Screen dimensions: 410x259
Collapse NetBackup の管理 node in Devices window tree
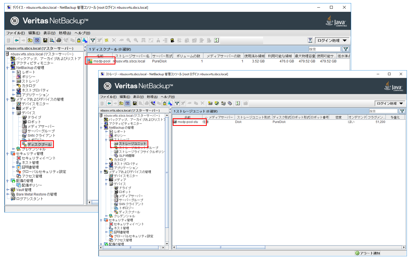pos(7,68)
